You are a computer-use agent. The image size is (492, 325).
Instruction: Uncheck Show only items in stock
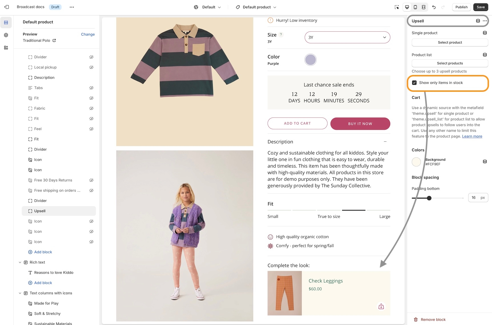[x=414, y=83]
